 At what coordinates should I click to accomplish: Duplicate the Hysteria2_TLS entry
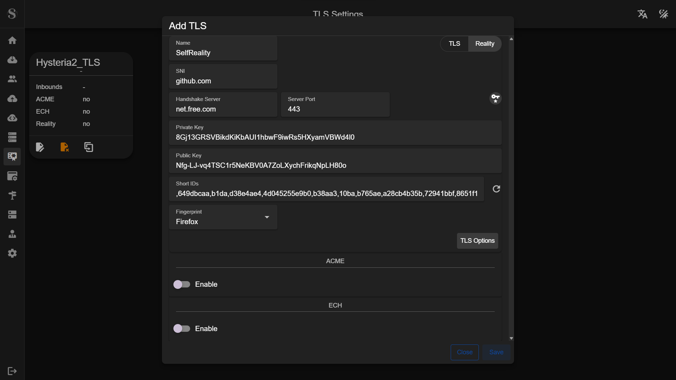(89, 147)
